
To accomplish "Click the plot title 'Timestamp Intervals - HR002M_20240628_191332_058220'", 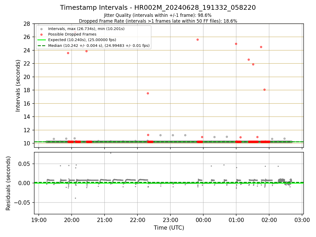I will (x=158, y=8).
